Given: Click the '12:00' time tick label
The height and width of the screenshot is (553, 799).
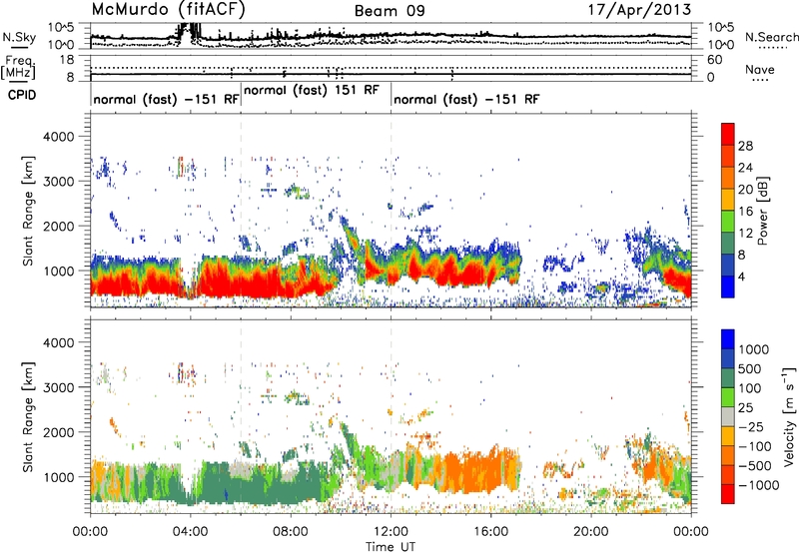Looking at the screenshot, I should point(391,532).
